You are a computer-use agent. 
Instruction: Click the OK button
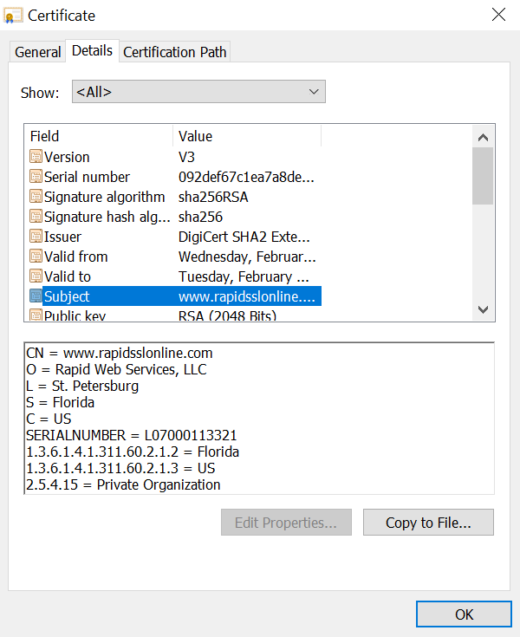(x=464, y=614)
